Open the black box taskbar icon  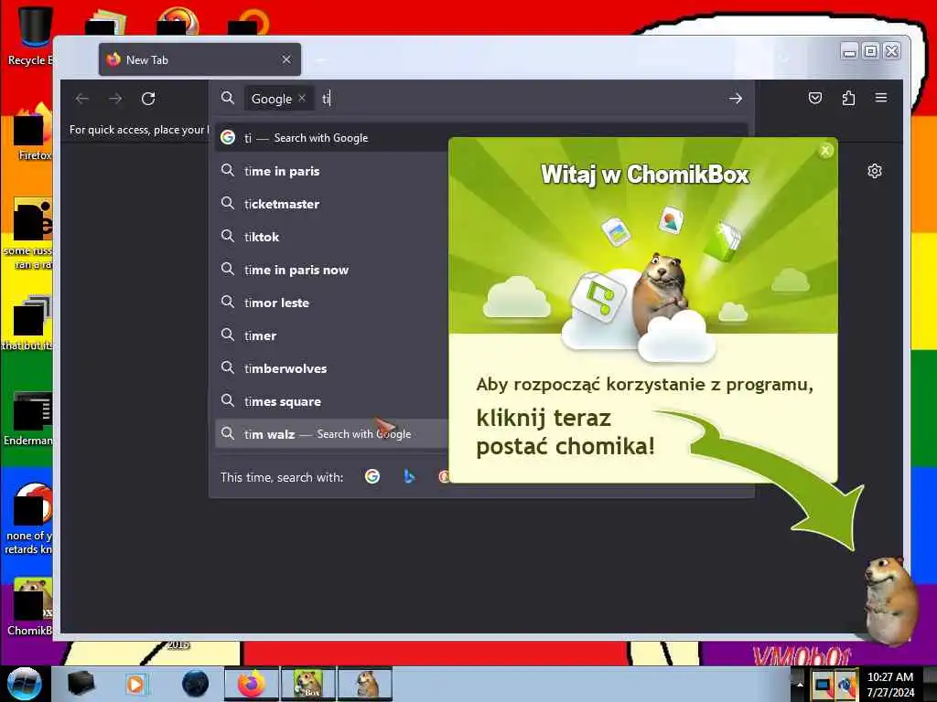[x=81, y=684]
